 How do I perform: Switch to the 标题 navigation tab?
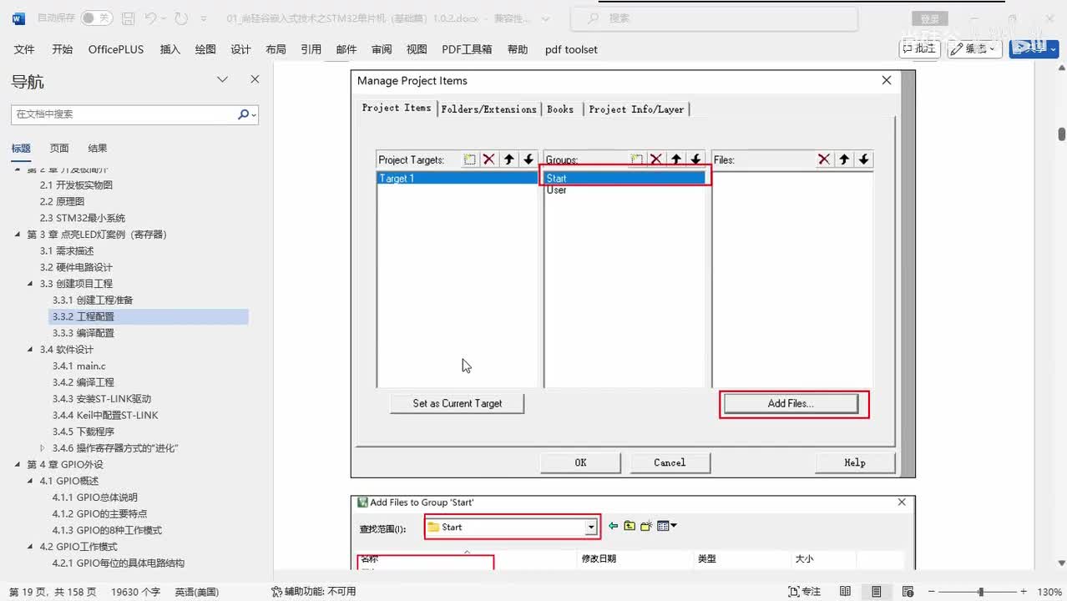[21, 148]
